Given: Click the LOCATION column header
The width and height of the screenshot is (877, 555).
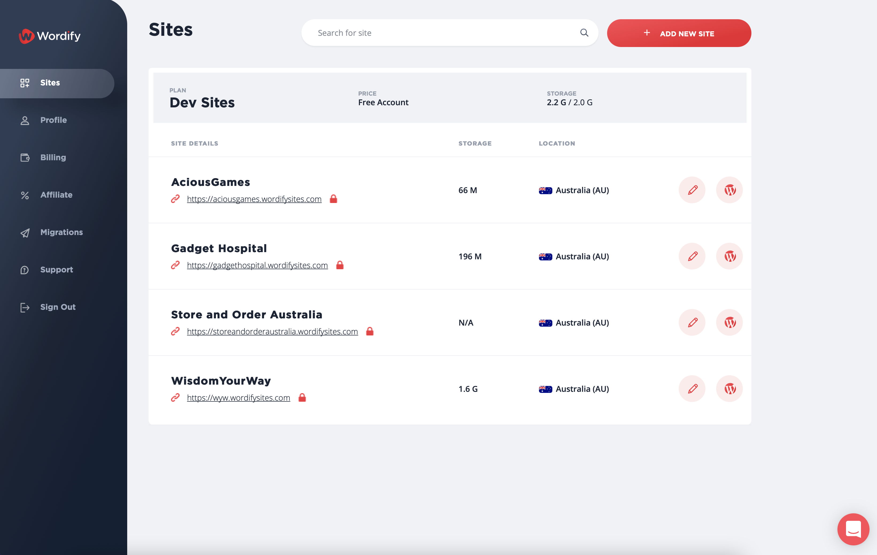Looking at the screenshot, I should click(557, 143).
